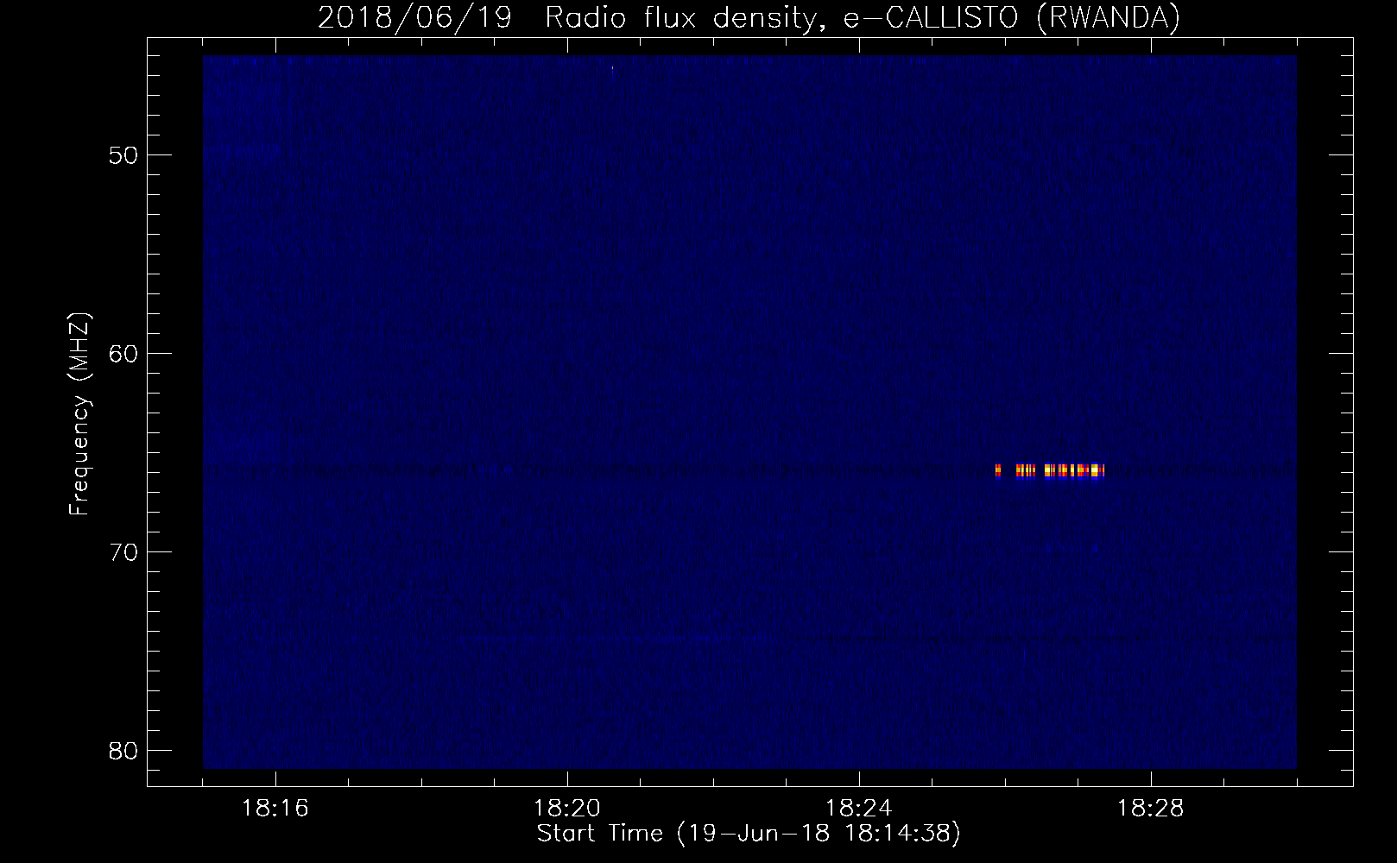The image size is (1397, 863).
Task: Click the 'Start Time (19-Jun-18 18:14:38)' label
Action: coord(749,834)
